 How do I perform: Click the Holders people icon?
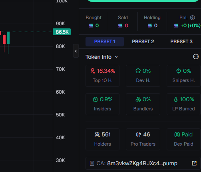coord(97,134)
